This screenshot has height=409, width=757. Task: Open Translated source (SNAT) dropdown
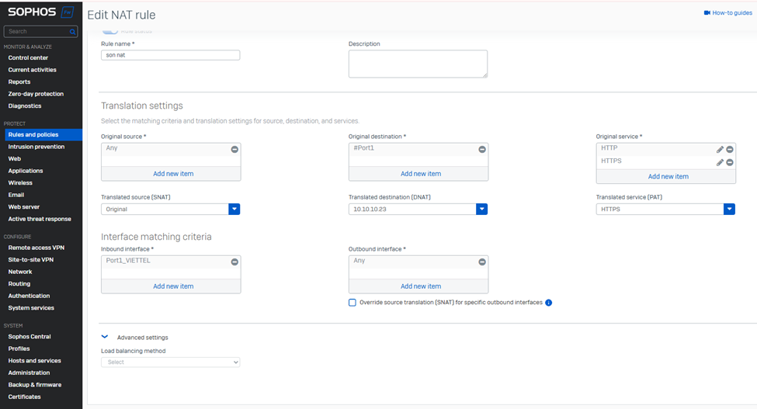tap(234, 210)
